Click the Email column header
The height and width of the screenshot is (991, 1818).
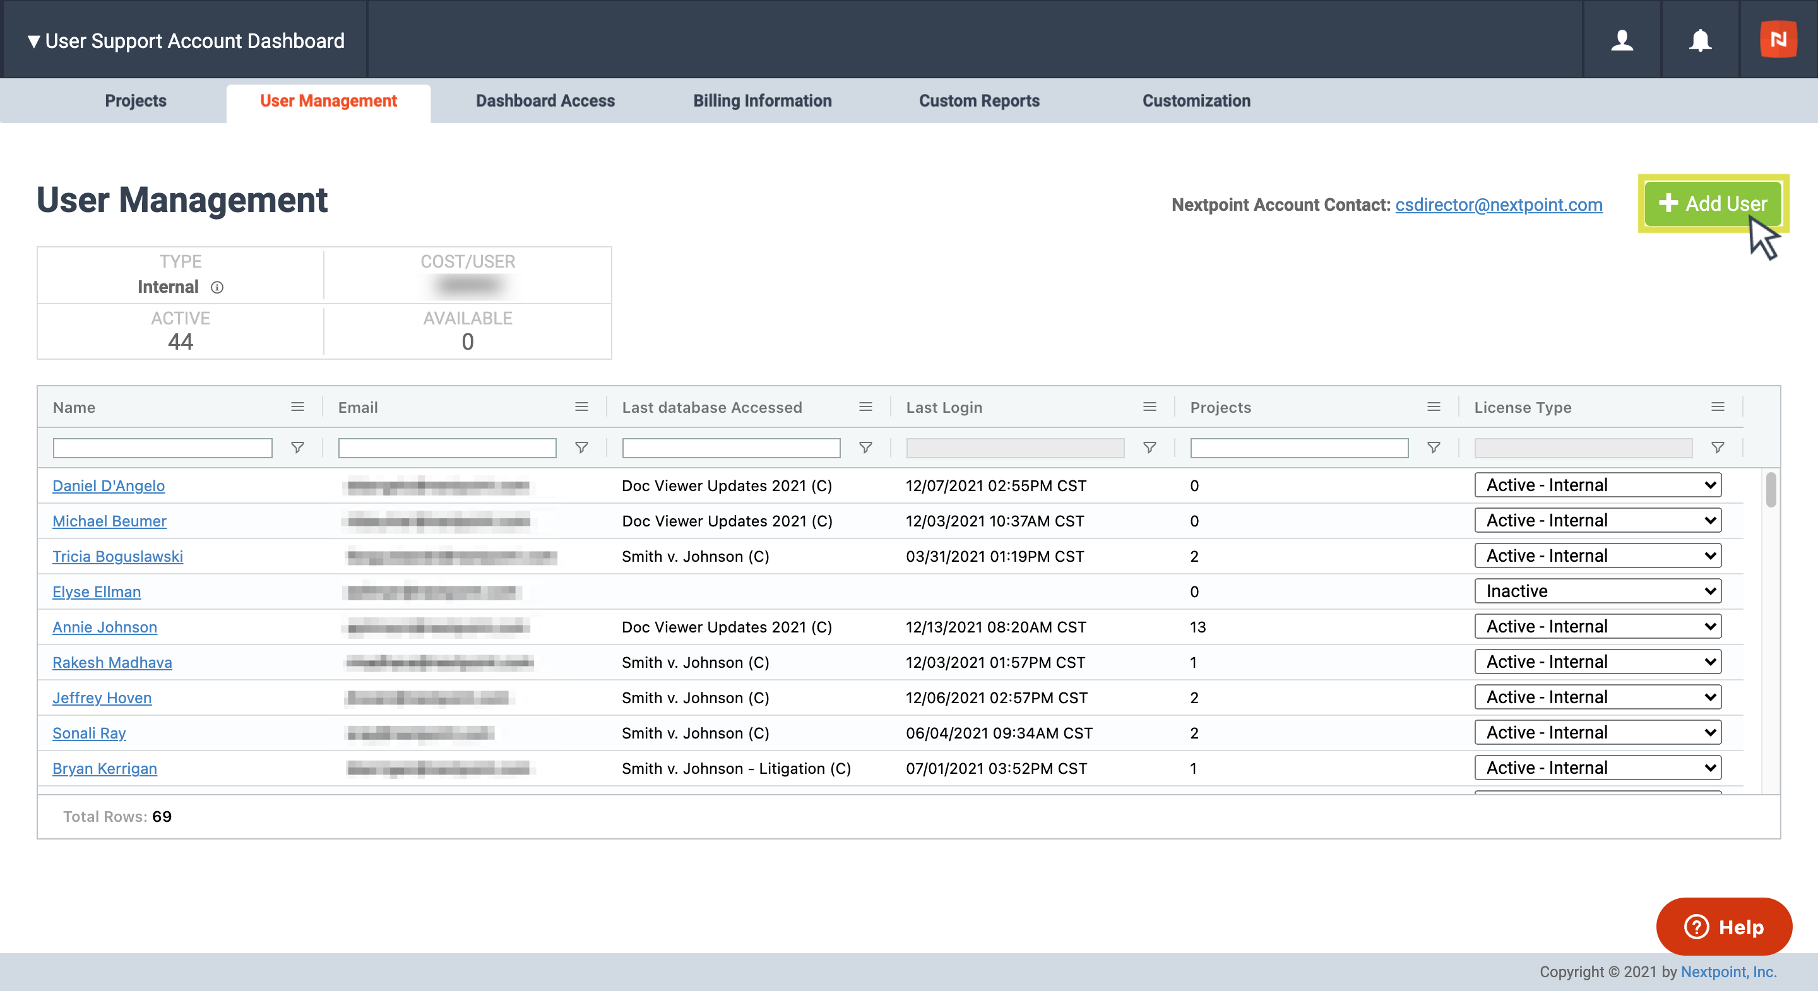tap(358, 407)
